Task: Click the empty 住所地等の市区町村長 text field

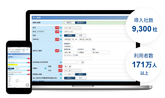Action: [x=70, y=62]
